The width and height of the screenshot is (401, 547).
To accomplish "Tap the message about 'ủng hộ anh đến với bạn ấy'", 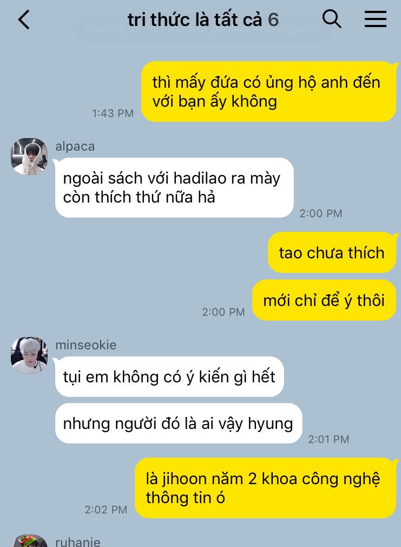I will click(269, 92).
